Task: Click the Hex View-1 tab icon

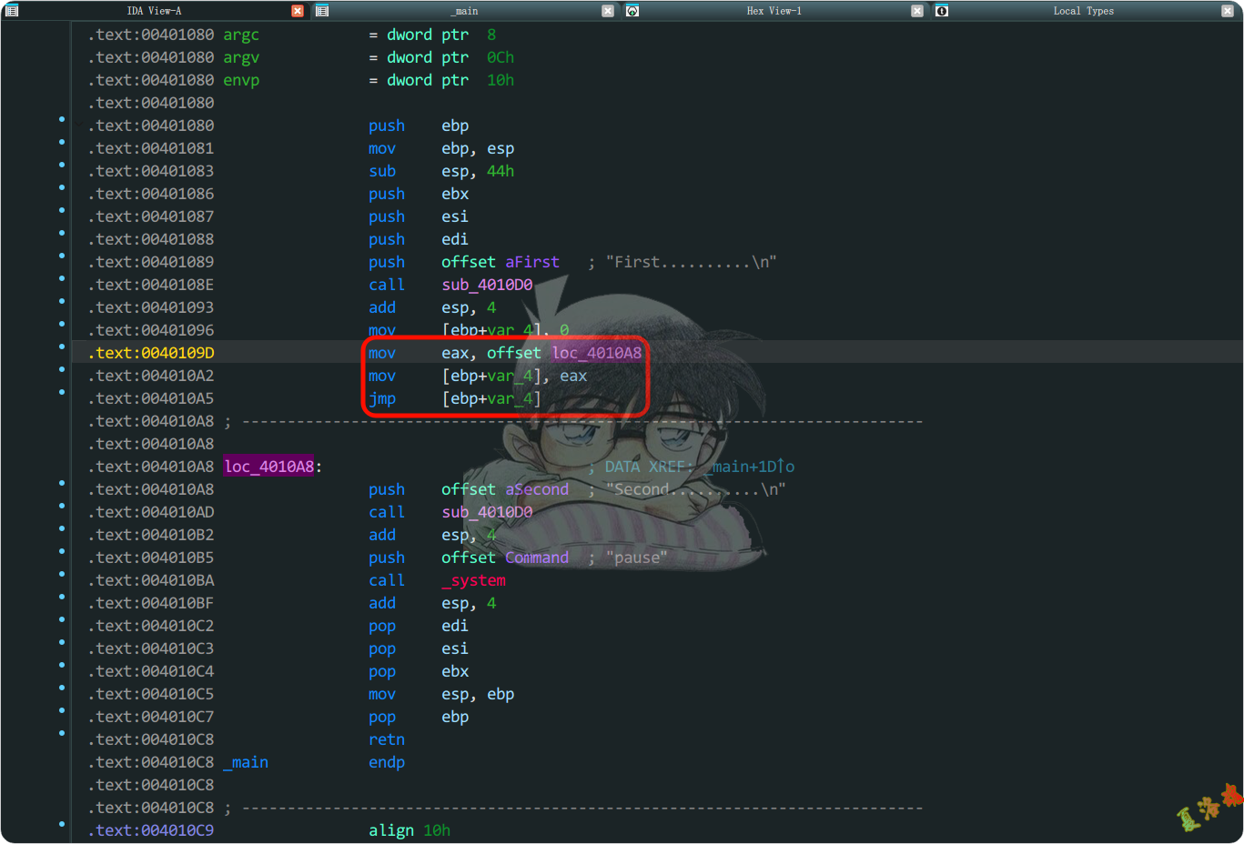Action: [x=632, y=11]
